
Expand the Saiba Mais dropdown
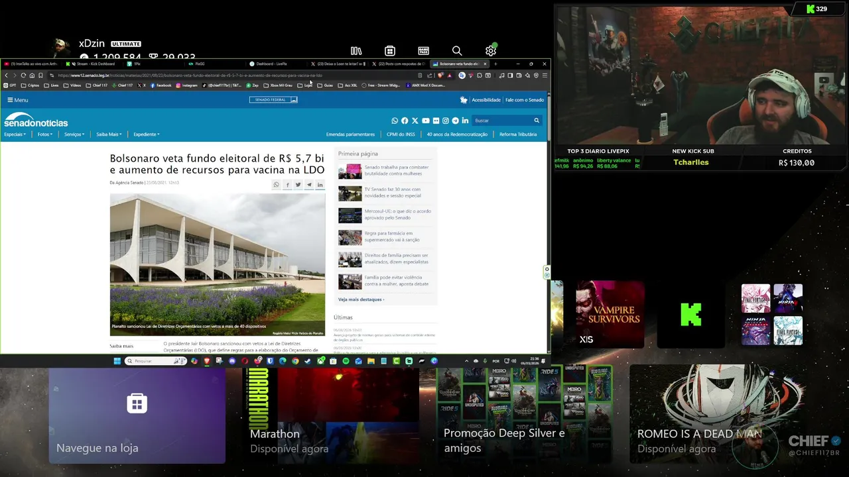(x=109, y=134)
